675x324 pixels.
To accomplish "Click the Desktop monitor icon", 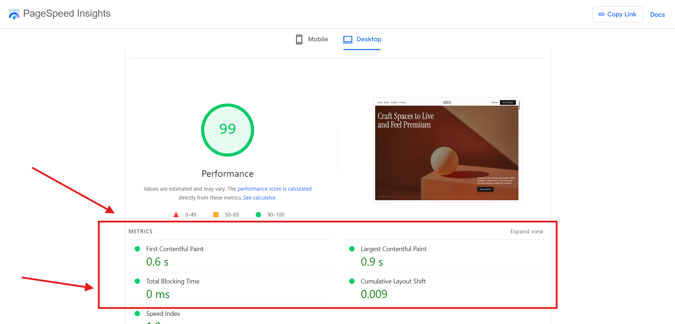I will [347, 39].
